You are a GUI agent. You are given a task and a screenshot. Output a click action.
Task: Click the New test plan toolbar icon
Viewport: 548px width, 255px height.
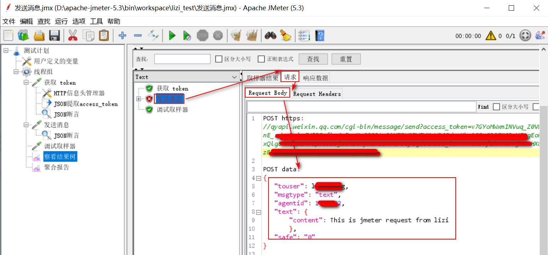[x=8, y=35]
